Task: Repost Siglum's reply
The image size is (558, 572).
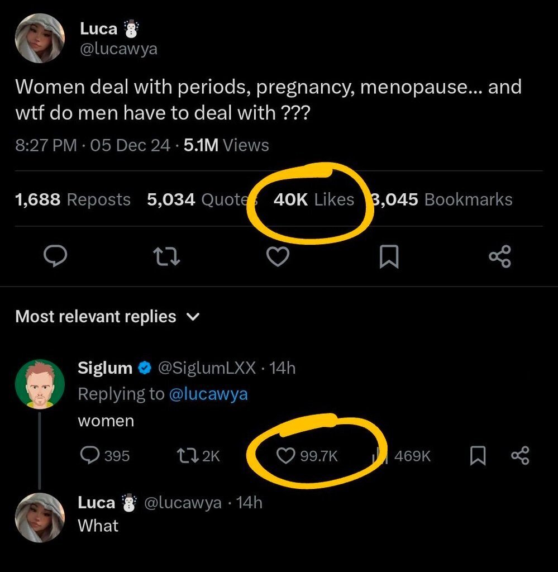Action: [185, 456]
